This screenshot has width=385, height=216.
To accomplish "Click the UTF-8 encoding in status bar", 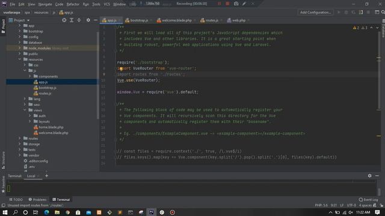I will pyautogui.click(x=351, y=205).
